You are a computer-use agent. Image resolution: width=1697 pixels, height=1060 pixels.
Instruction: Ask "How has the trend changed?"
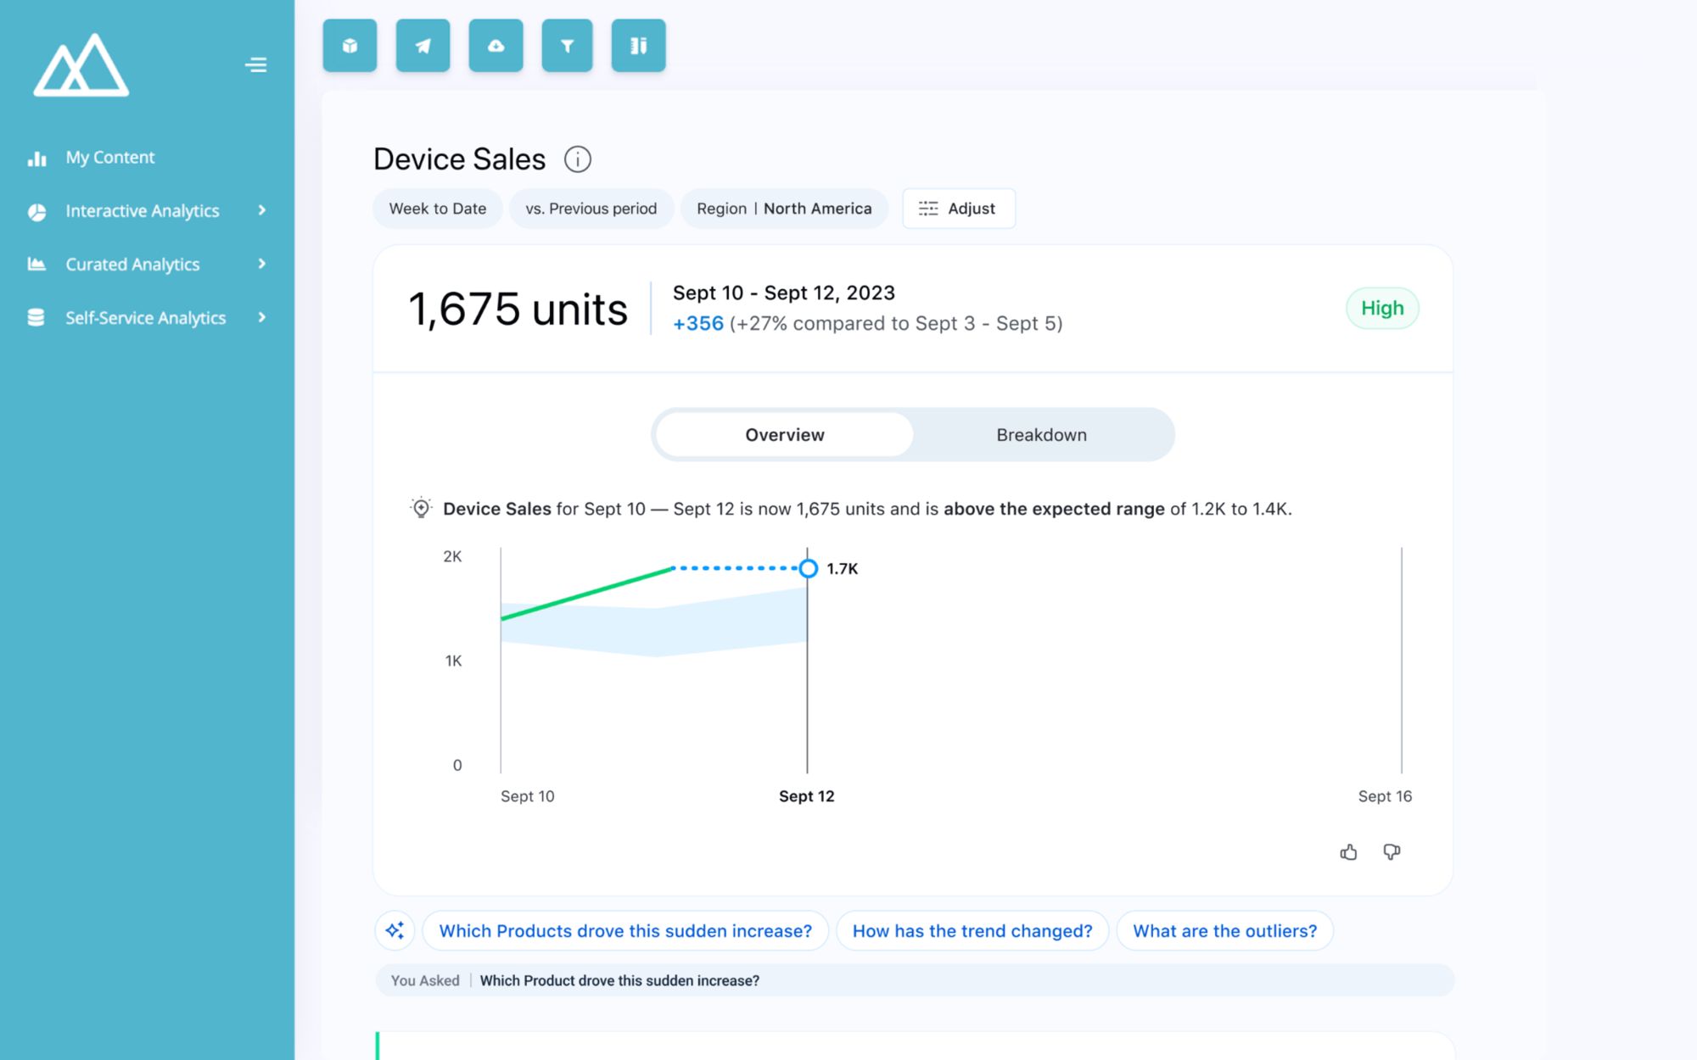click(x=972, y=931)
